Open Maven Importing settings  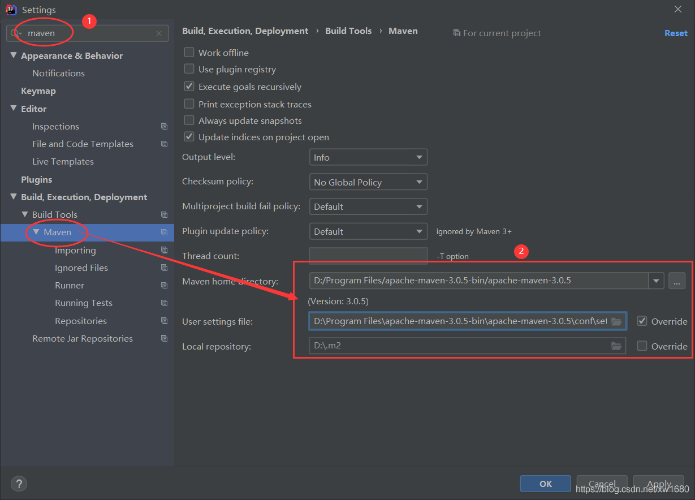coord(75,250)
